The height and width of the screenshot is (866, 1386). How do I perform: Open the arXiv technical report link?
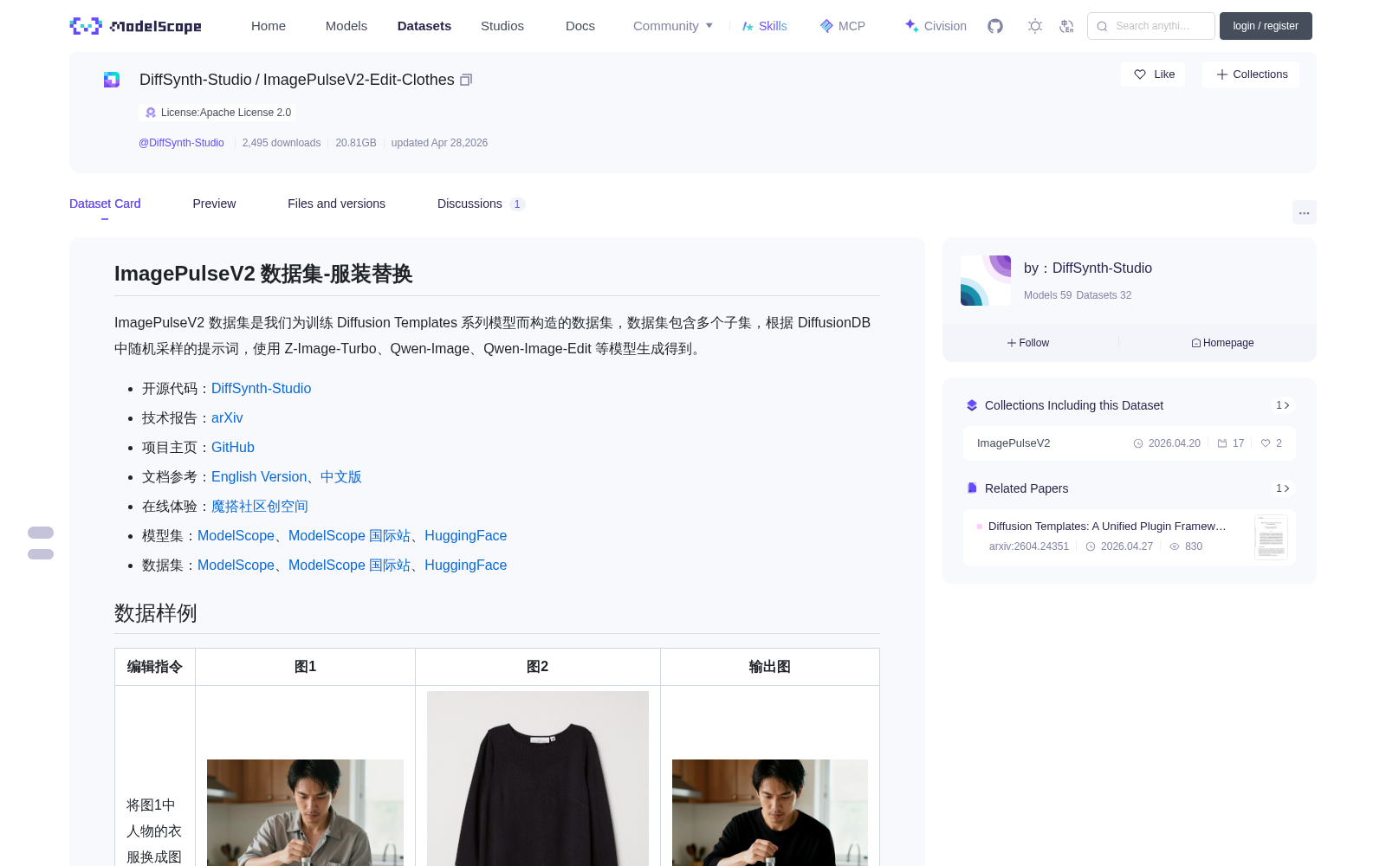tap(227, 418)
